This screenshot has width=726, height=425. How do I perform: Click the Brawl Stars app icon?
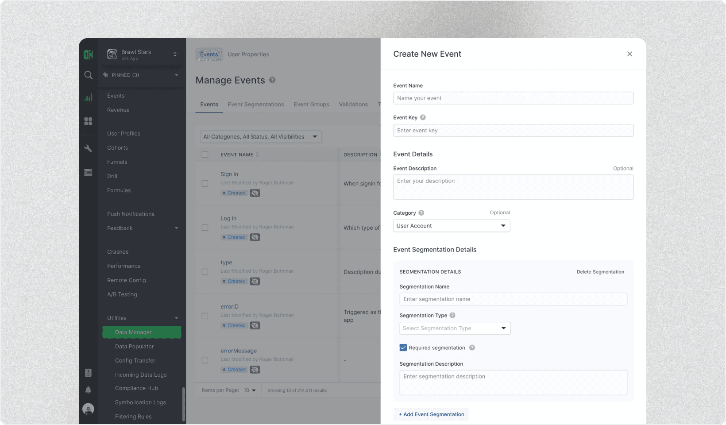(112, 54)
